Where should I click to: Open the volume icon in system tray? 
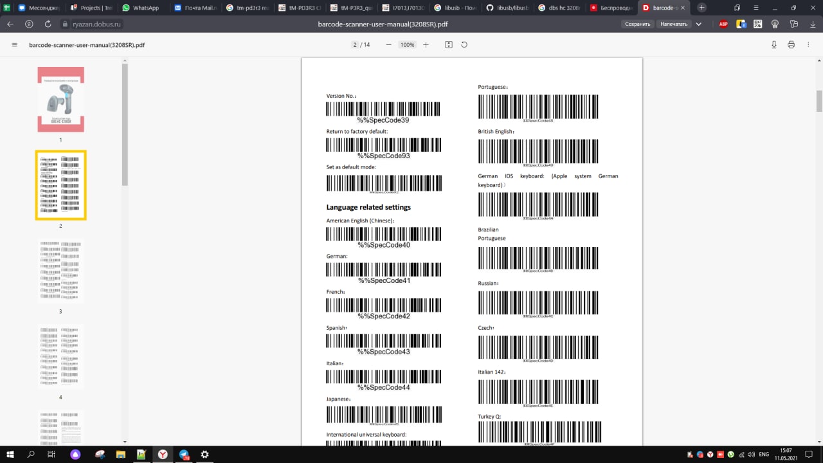(x=751, y=454)
